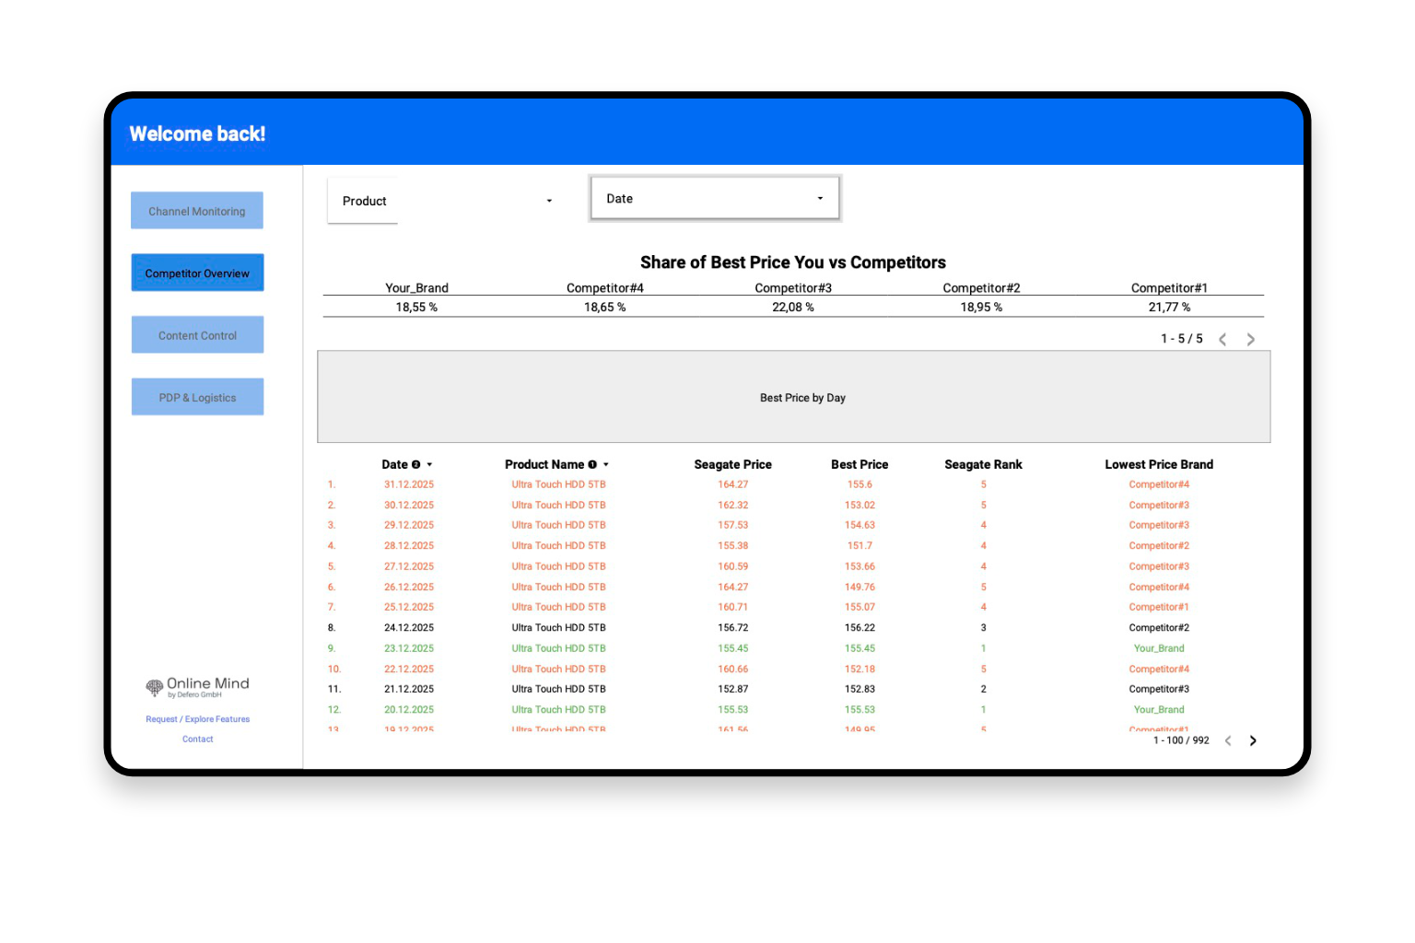The width and height of the screenshot is (1415, 943).
Task: Sort by Date column header
Action: pyautogui.click(x=394, y=464)
